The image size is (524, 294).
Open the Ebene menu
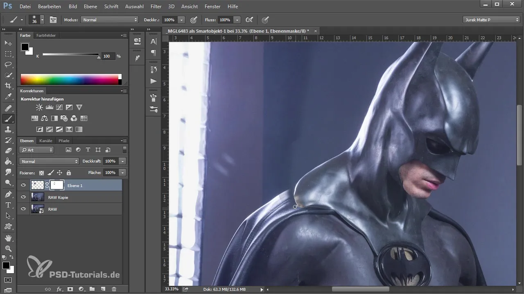point(90,7)
